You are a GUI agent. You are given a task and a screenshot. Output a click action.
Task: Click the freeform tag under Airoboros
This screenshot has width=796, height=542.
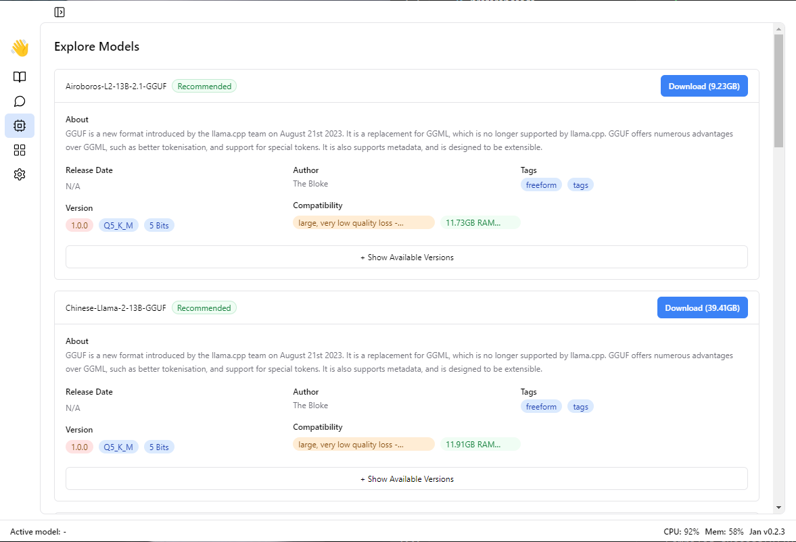tap(541, 185)
